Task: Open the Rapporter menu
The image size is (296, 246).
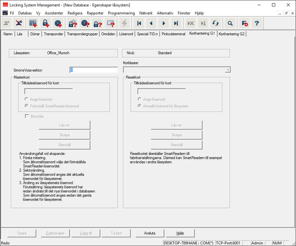Action: [95, 13]
